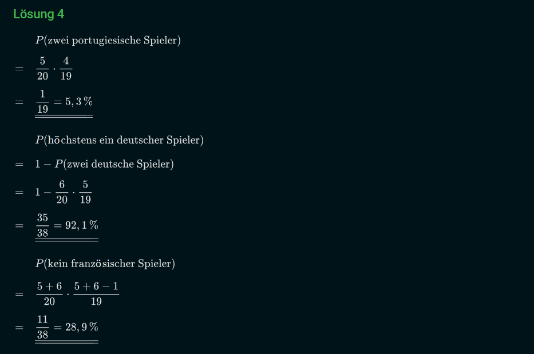Select the fraction with numerator "5 + 6" over 20

(49, 294)
